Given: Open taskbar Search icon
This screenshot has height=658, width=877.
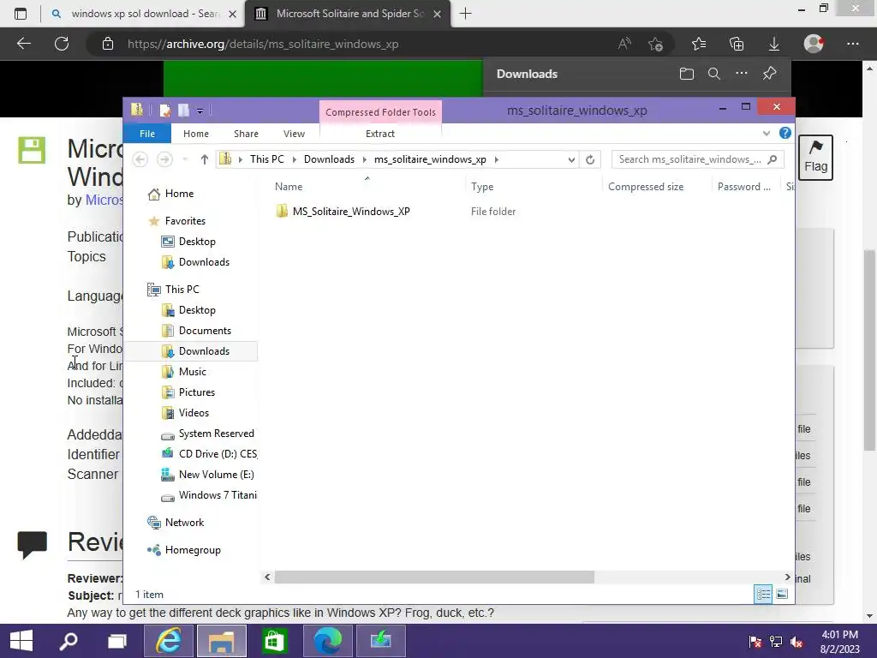Looking at the screenshot, I should [x=69, y=641].
